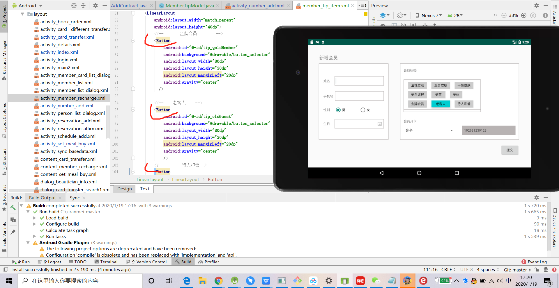This screenshot has height=288, width=559.
Task: Open the API 28 version dropdown
Action: coord(455,15)
